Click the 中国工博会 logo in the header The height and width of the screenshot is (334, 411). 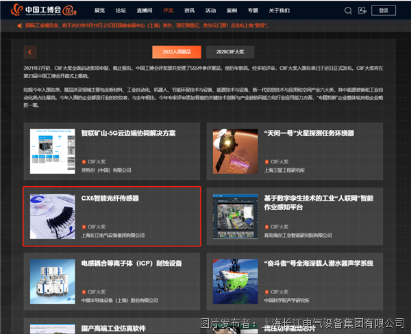tap(44, 10)
